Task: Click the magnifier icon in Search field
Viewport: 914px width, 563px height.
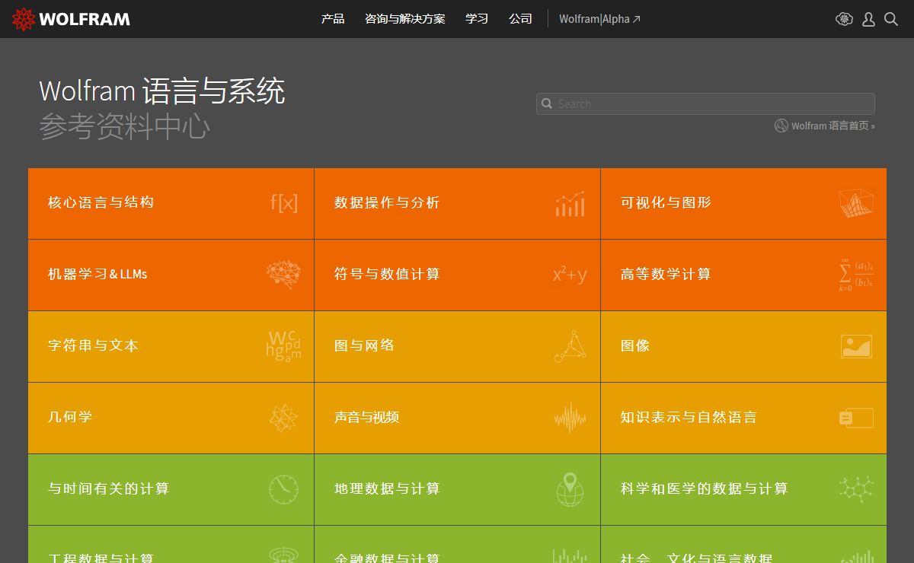Action: [x=547, y=104]
